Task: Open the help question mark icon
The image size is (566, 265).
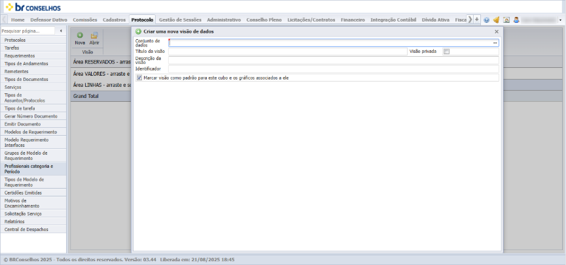Action: (x=487, y=20)
